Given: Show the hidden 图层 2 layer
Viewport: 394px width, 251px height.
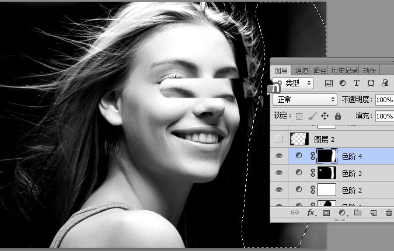Looking at the screenshot, I should [279, 139].
